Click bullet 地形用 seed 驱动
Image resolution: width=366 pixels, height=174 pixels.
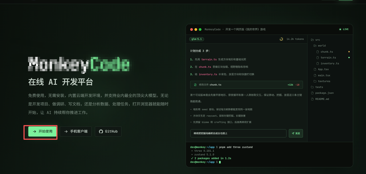tap(222, 109)
